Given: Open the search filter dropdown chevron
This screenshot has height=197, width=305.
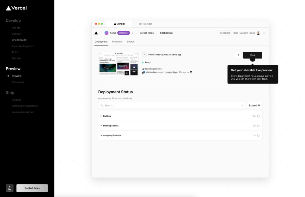Looking at the screenshot, I should [243, 106].
